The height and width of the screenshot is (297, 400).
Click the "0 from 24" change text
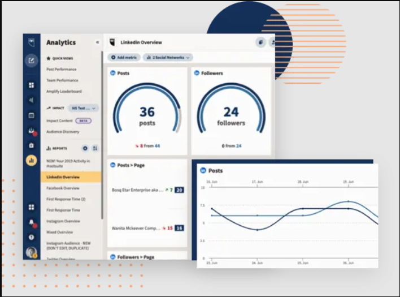click(232, 146)
